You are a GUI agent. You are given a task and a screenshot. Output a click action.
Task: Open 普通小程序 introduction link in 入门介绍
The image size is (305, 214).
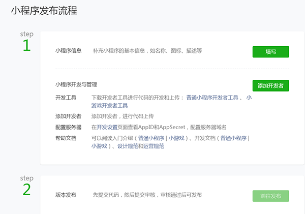[151, 138]
